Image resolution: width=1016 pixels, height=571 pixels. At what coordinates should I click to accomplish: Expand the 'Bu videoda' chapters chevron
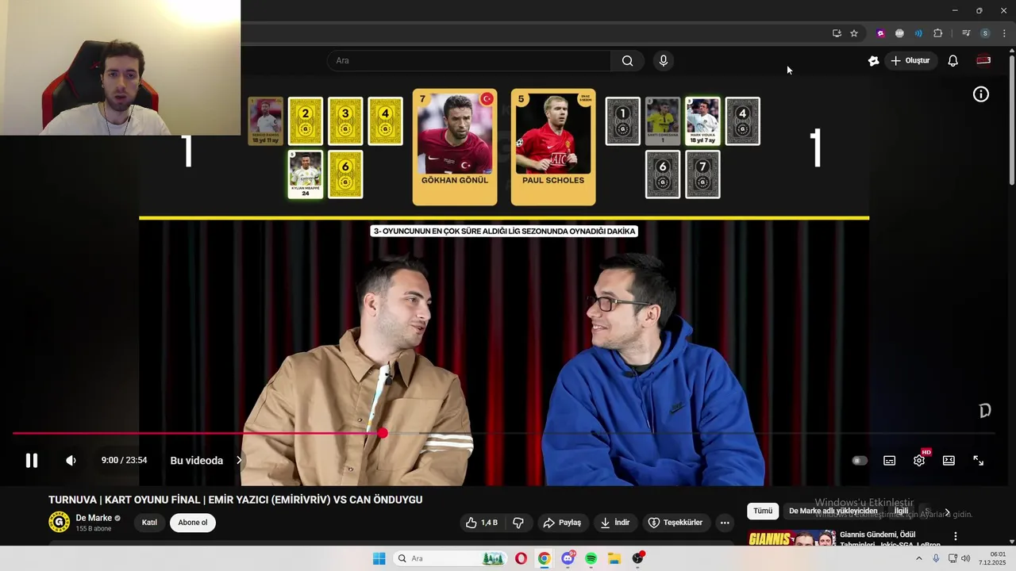coord(239,461)
